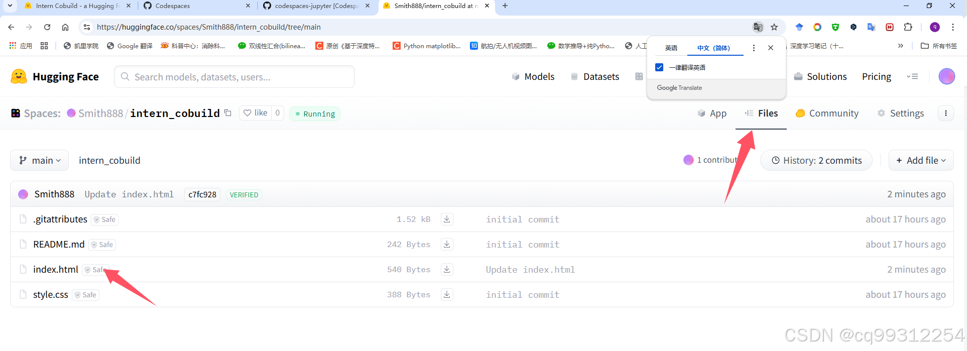967x351 pixels.
Task: Bookmark this page with the star icon
Action: (x=774, y=27)
